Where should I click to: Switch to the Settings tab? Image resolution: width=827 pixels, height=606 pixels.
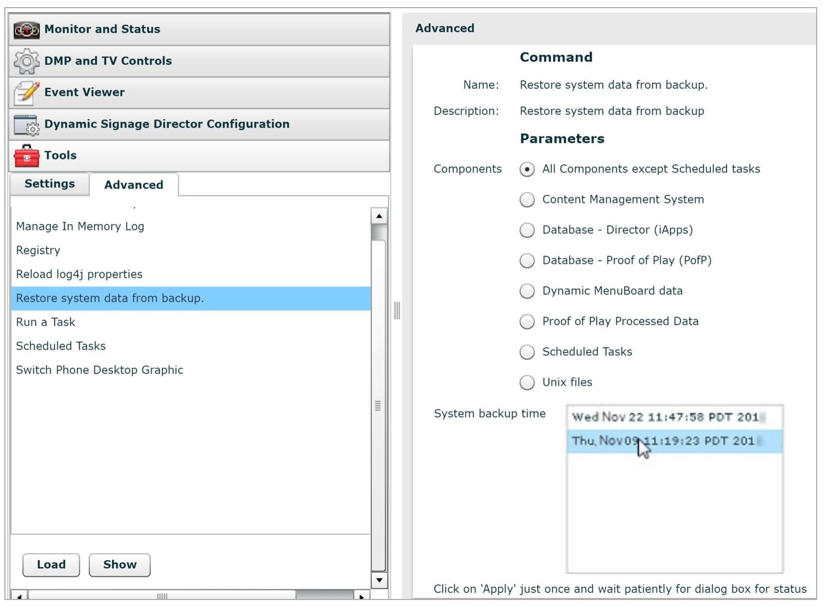pos(50,184)
